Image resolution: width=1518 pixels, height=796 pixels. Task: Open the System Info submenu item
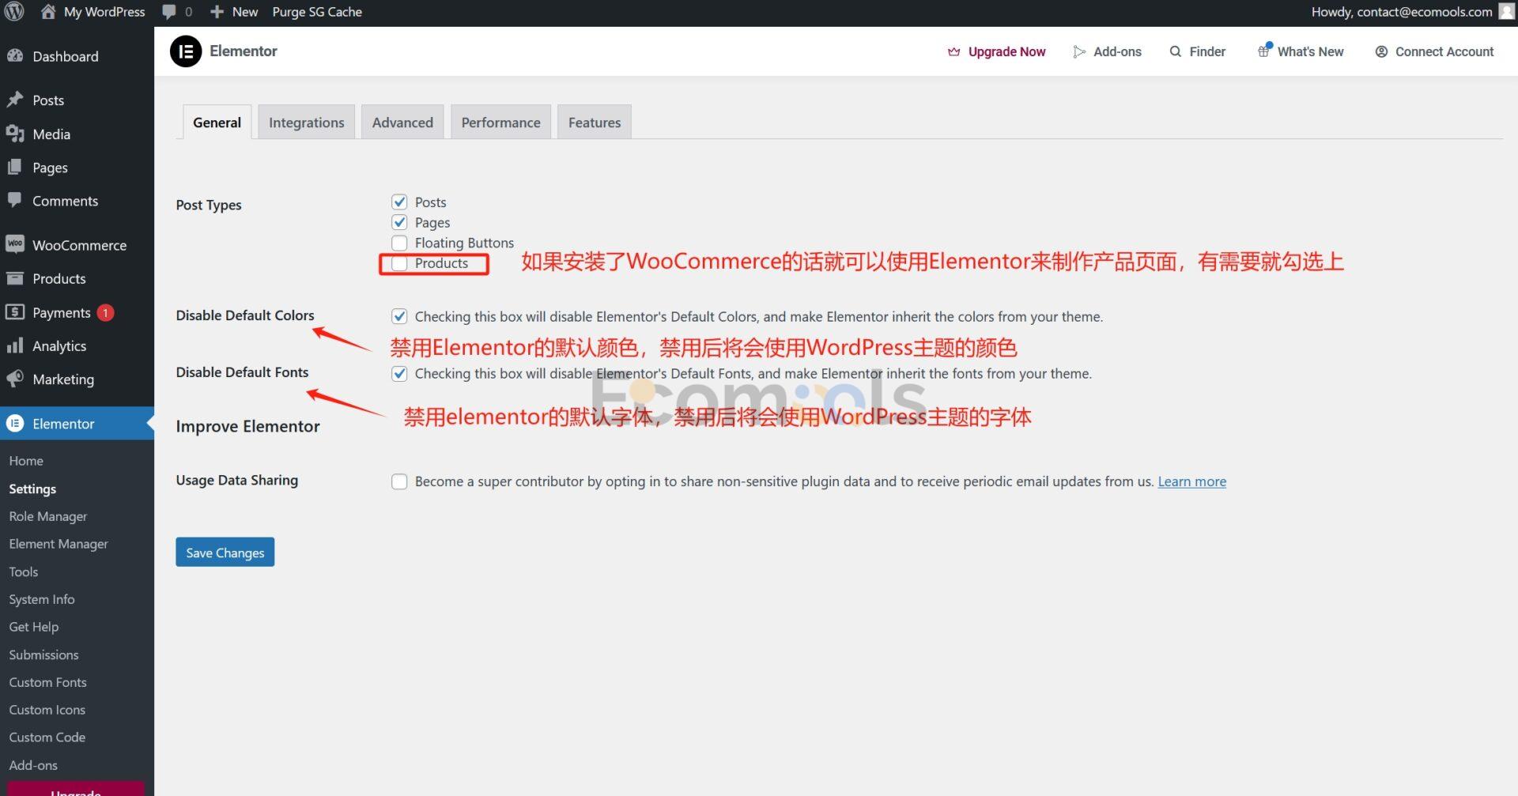41,599
